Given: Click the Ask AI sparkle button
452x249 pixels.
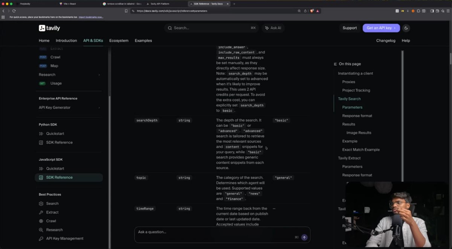Looking at the screenshot, I should tap(273, 28).
